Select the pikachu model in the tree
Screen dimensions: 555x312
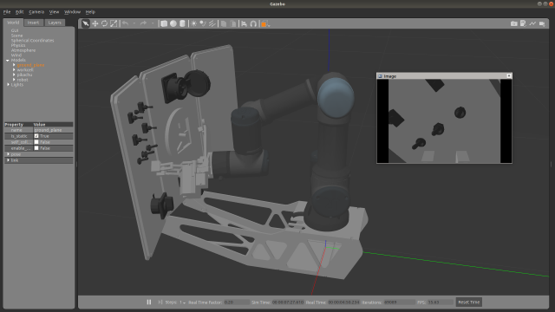(24, 75)
